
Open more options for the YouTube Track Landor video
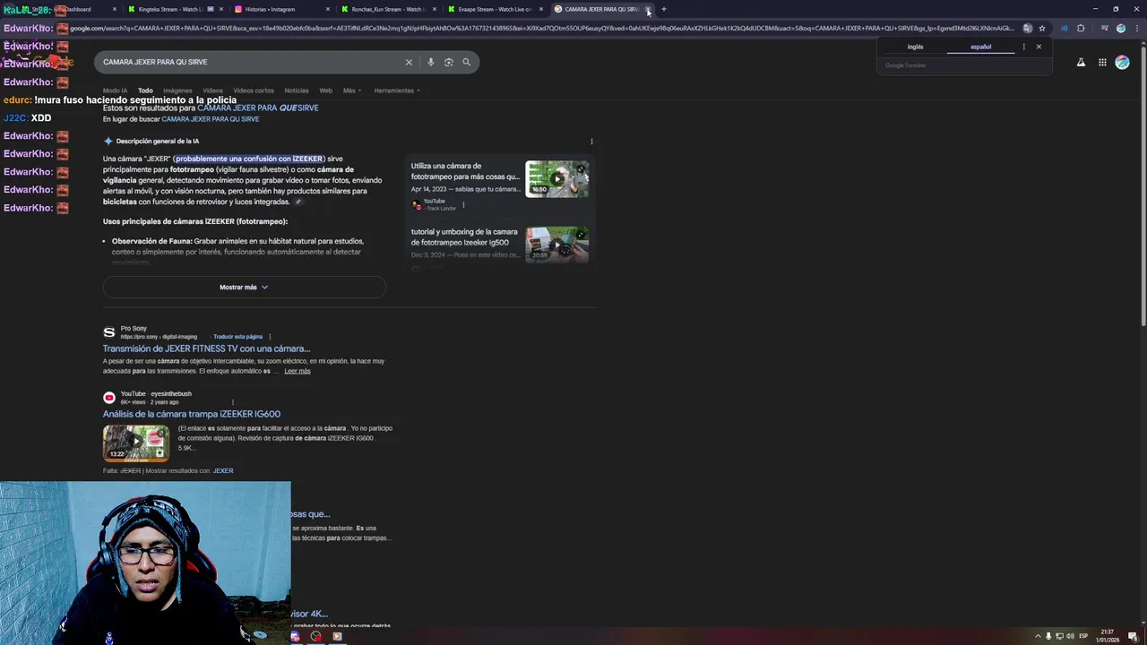point(463,205)
